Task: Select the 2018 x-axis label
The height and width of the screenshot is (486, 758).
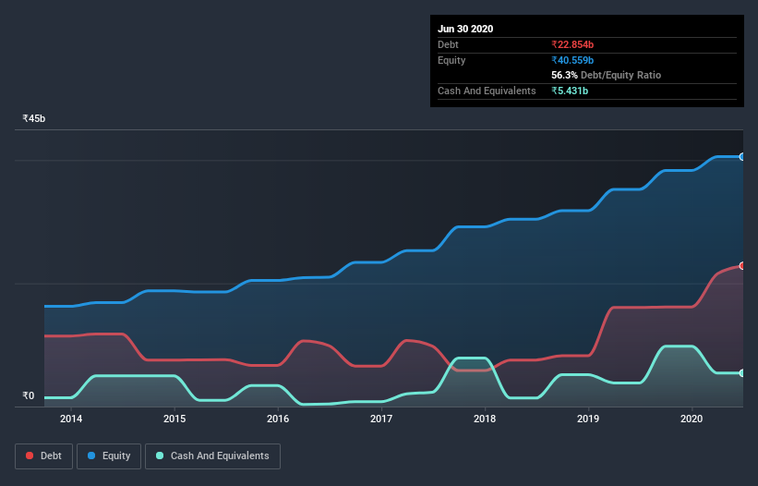Action: coord(485,419)
